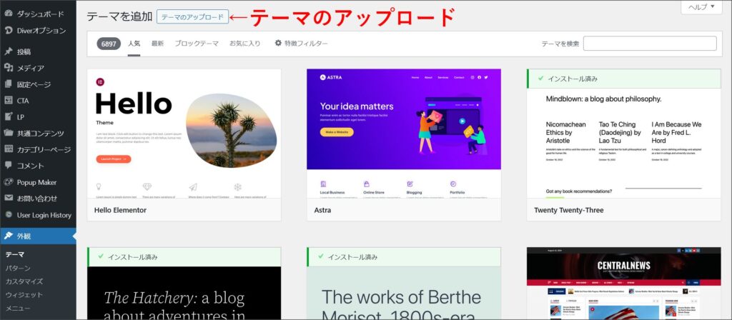
Task: Click the LP edit icon
Action: point(9,116)
